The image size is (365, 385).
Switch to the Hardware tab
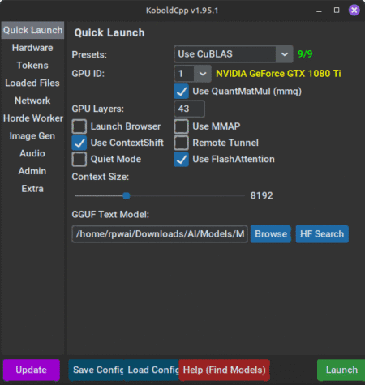pyautogui.click(x=32, y=48)
